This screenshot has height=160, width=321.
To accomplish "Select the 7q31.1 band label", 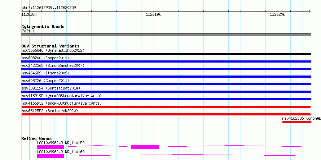I will [x=28, y=31].
